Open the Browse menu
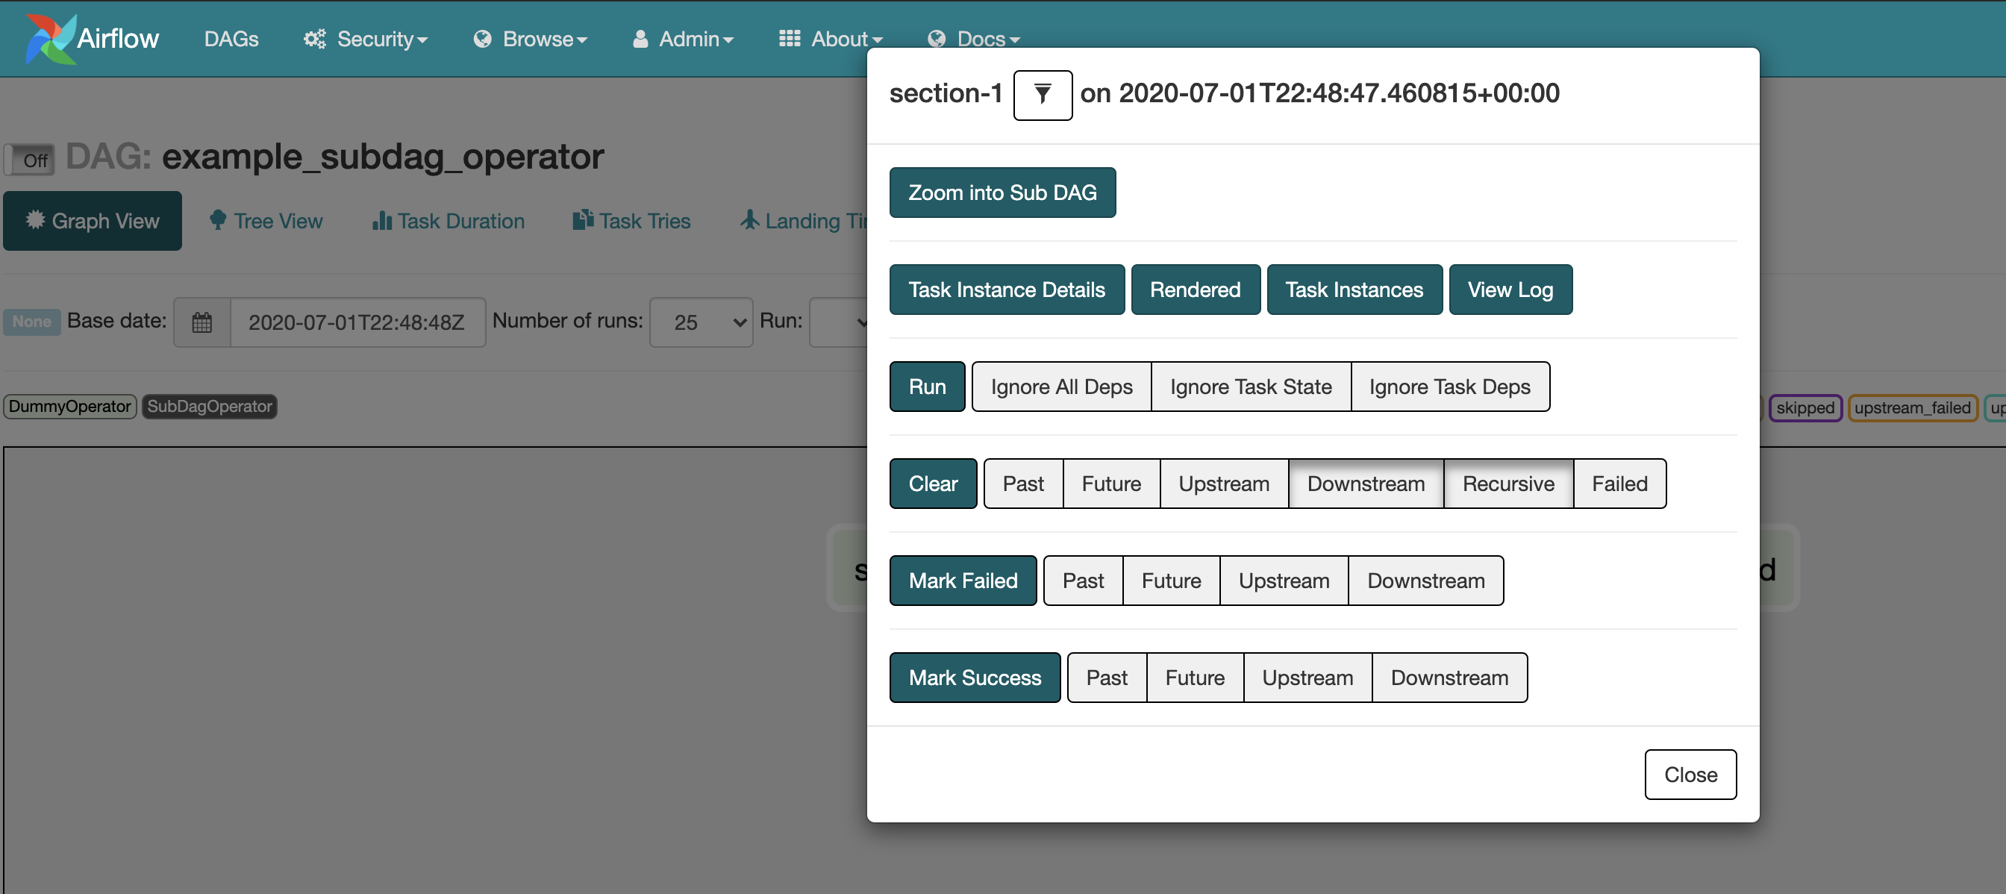This screenshot has width=2006, height=894. [532, 38]
